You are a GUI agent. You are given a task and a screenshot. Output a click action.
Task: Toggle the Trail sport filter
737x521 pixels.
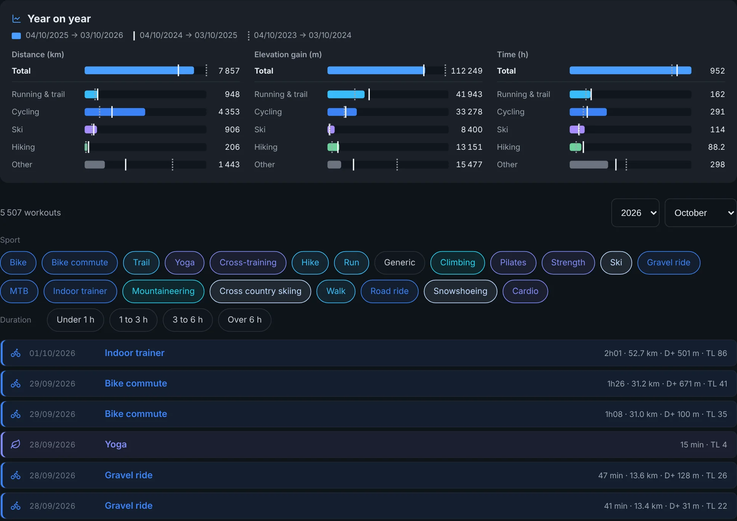(x=141, y=263)
